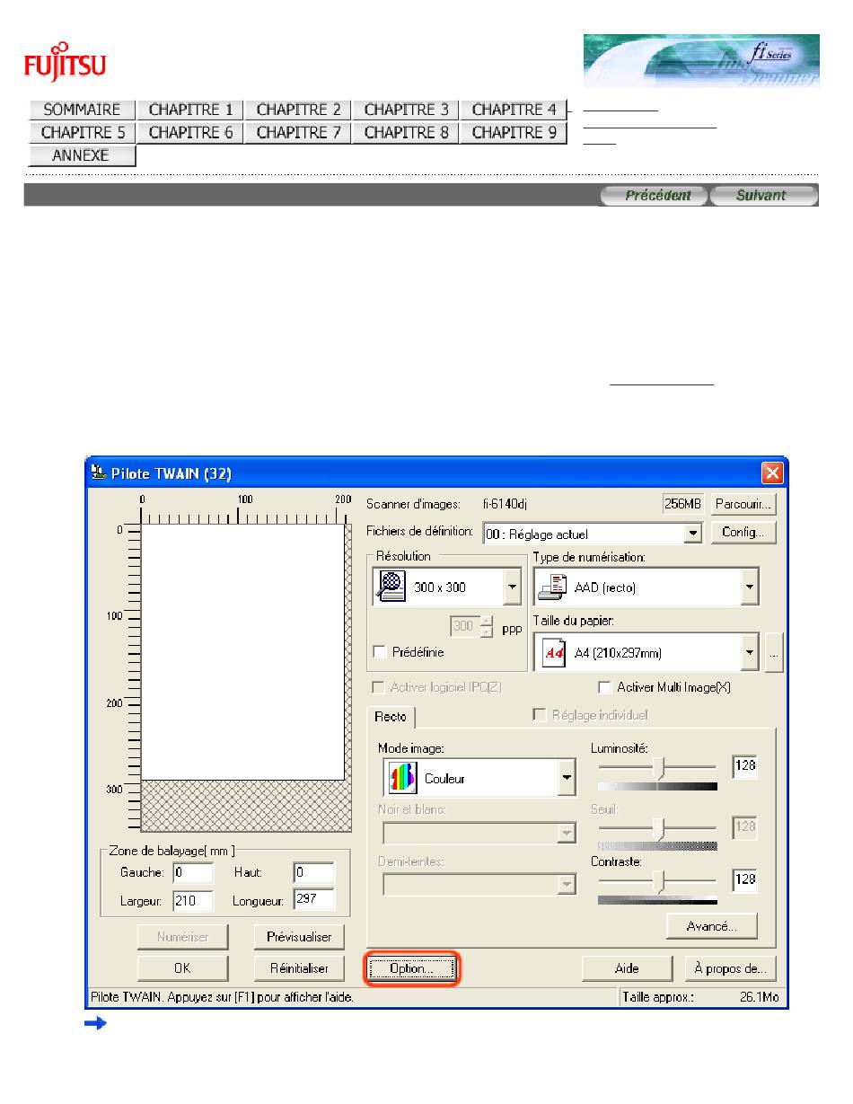Go to CHAPITRE 9

click(513, 133)
